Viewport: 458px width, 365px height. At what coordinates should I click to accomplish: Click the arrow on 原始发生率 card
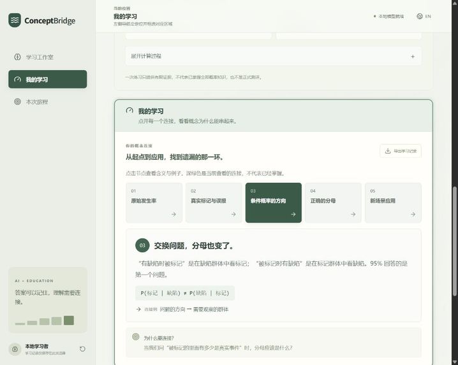click(x=174, y=214)
